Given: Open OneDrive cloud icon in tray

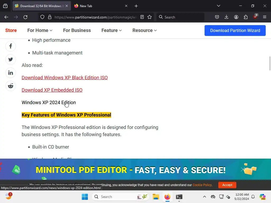Looking at the screenshot, I should click(x=213, y=197).
